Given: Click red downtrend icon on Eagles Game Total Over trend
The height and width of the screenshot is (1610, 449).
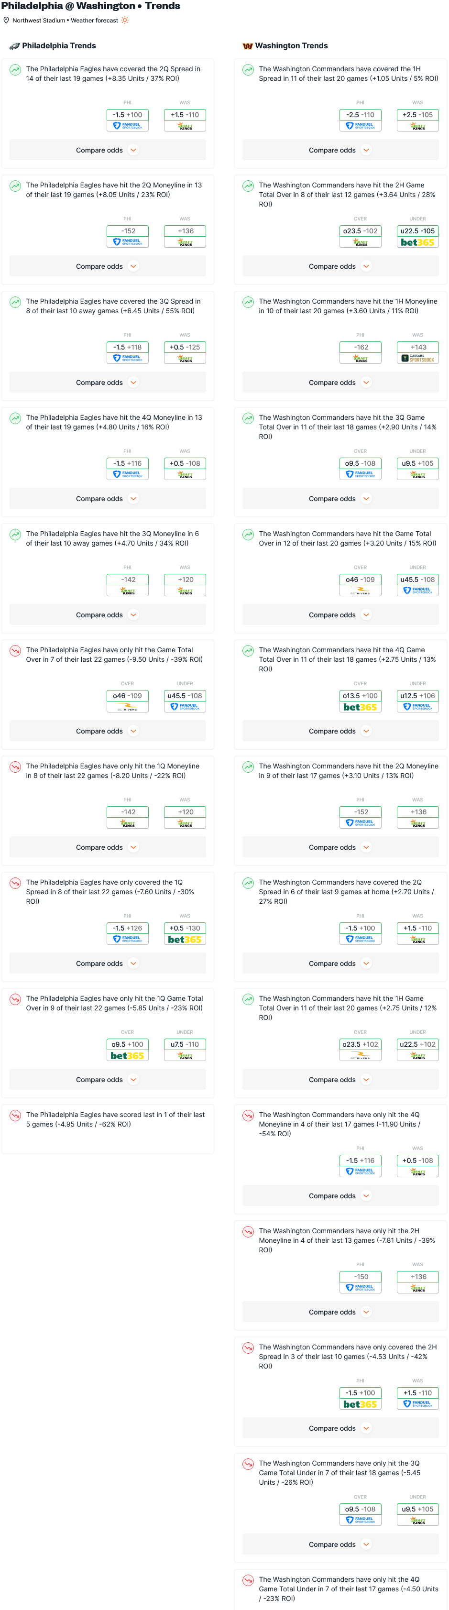Looking at the screenshot, I should click(15, 651).
